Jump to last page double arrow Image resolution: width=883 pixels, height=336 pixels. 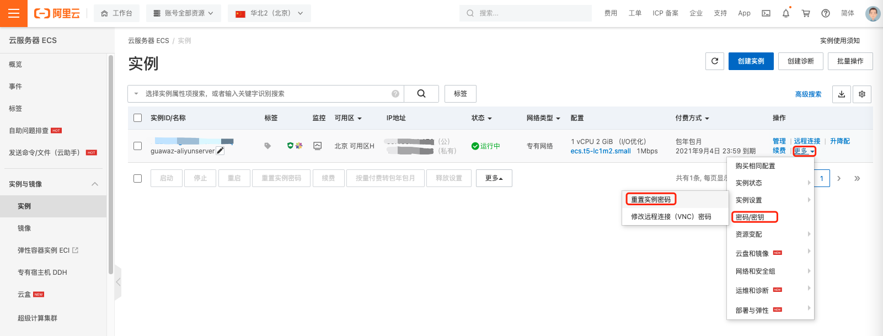[x=857, y=178]
